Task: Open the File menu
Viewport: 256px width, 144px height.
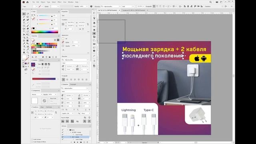Action: pyautogui.click(x=34, y=2)
